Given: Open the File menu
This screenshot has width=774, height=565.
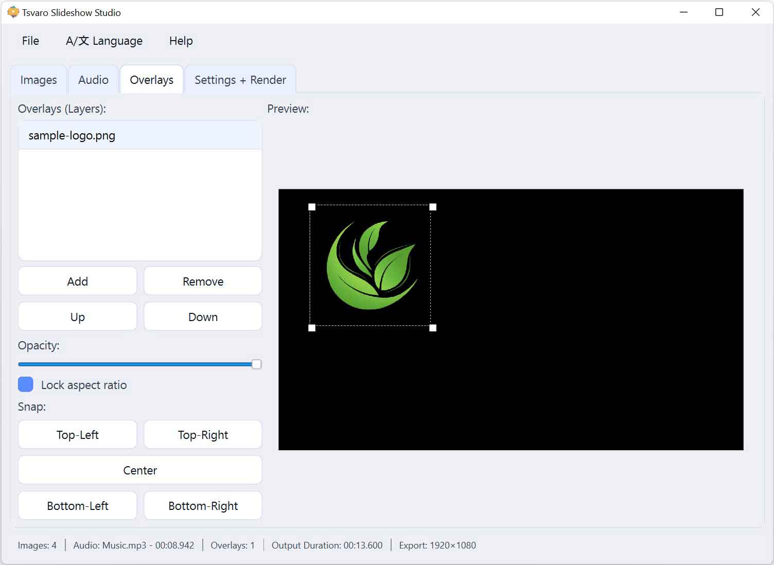Looking at the screenshot, I should [x=30, y=41].
